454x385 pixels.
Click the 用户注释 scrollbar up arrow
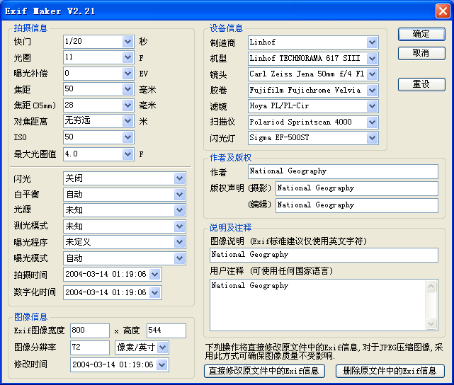[x=431, y=287]
